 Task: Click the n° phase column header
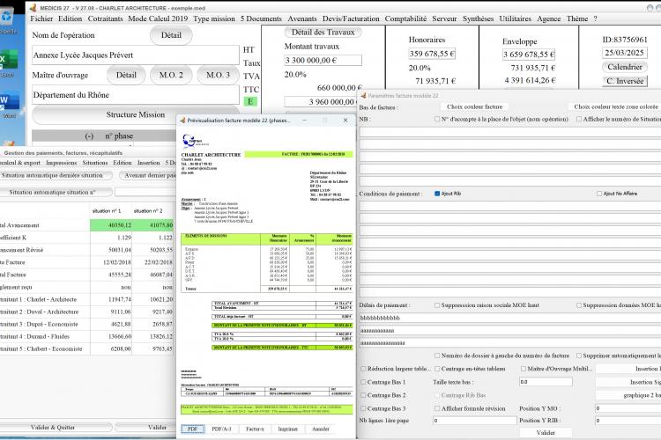pyautogui.click(x=119, y=136)
